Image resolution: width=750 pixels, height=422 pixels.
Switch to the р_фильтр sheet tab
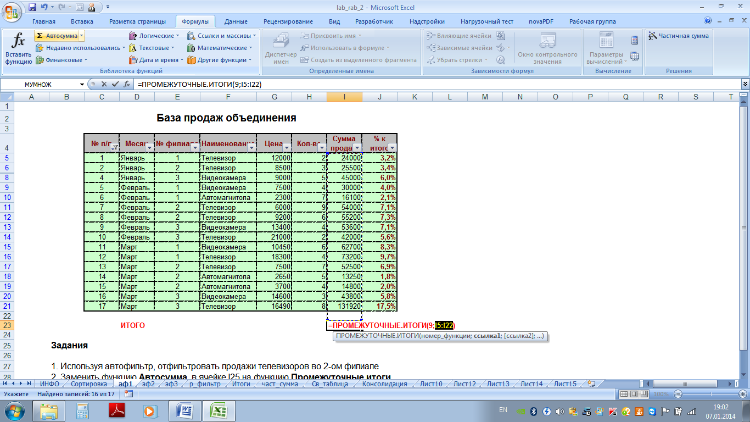(205, 384)
